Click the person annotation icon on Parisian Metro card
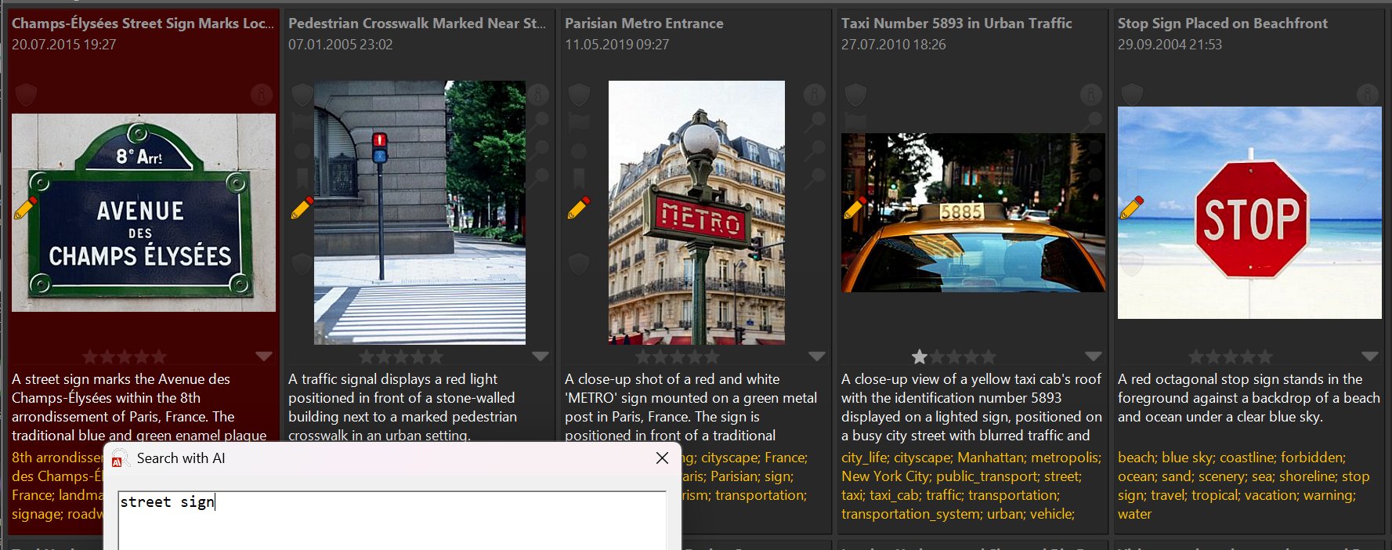Image resolution: width=1392 pixels, height=550 pixels. tap(815, 95)
